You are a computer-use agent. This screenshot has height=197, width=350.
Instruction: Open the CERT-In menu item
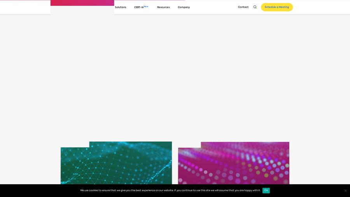coord(139,7)
